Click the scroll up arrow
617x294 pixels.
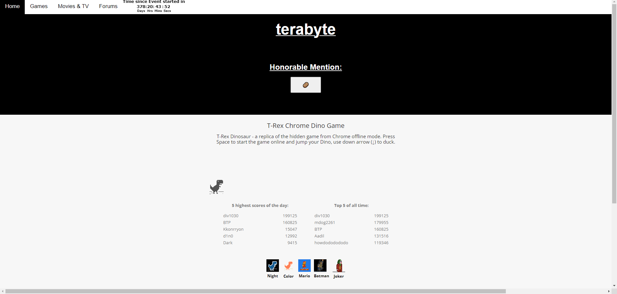tap(614, 2)
